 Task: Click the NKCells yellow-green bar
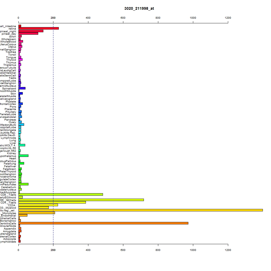click(x=81, y=200)
